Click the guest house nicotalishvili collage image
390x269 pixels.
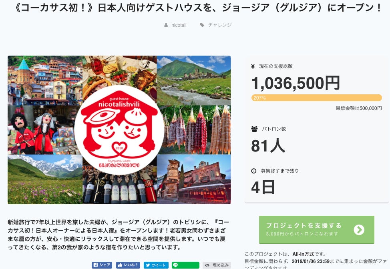point(119,130)
